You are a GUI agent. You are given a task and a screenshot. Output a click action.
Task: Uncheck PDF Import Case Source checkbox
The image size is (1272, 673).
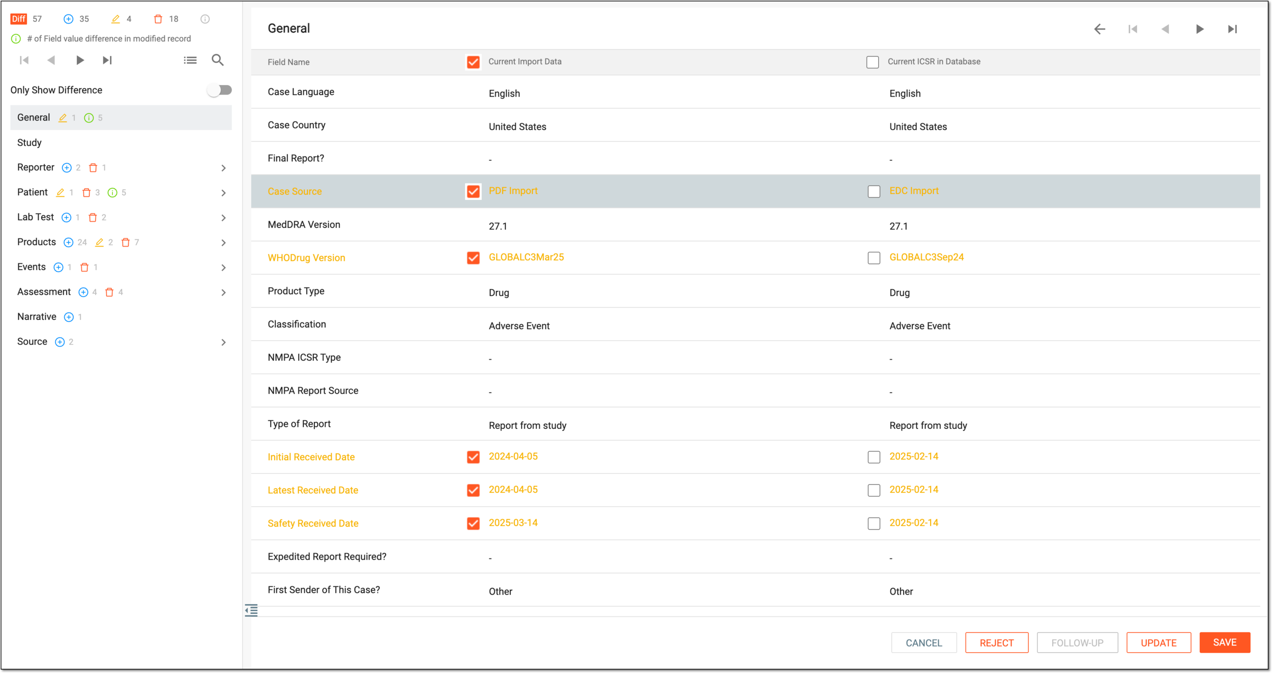(x=473, y=191)
